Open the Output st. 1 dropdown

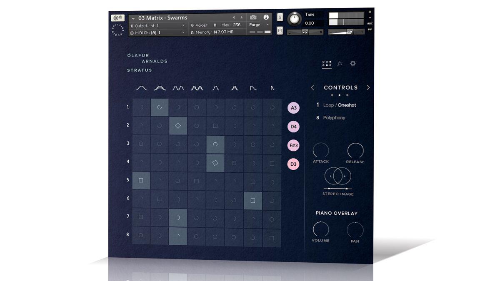pos(158,26)
